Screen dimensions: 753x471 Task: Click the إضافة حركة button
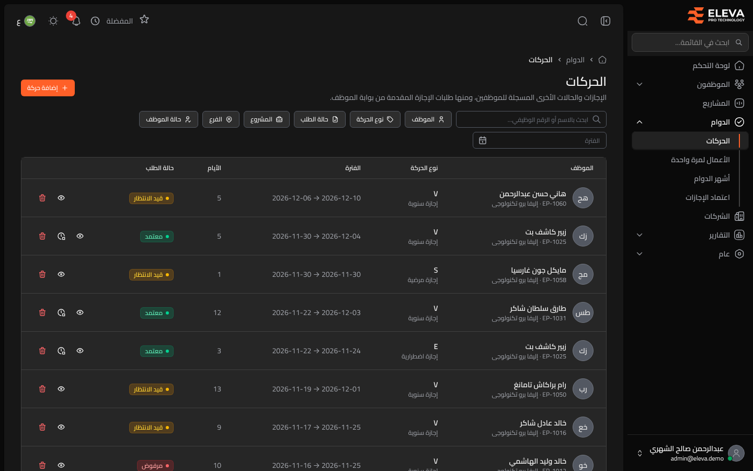48,88
